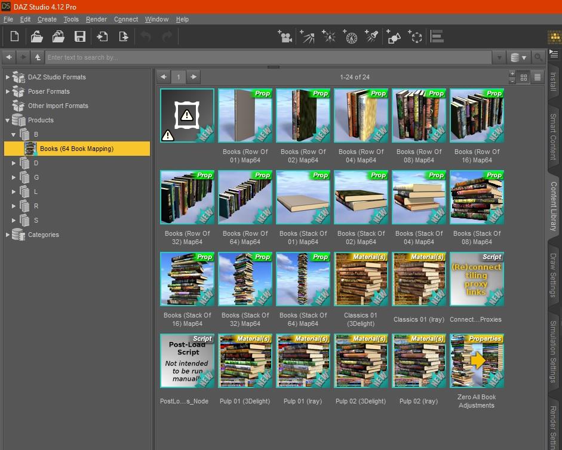Switch to list view mode

click(x=538, y=77)
